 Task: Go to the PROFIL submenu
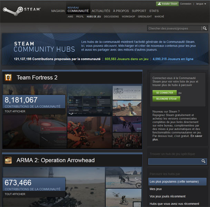coord(80,17)
